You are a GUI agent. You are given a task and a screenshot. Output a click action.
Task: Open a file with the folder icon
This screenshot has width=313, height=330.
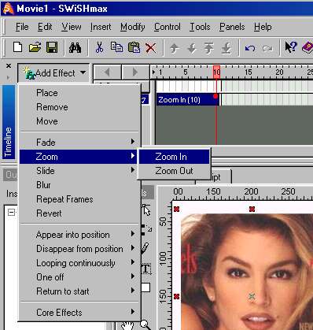pyautogui.click(x=35, y=47)
